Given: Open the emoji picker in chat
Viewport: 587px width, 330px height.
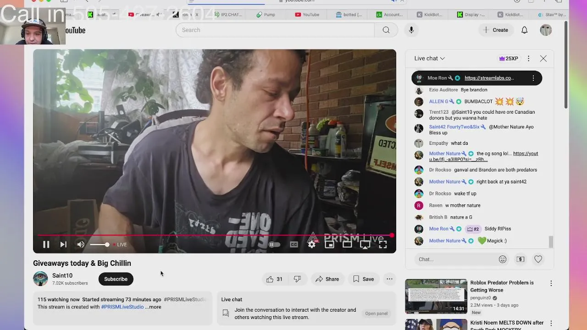Looking at the screenshot, I should (x=503, y=259).
